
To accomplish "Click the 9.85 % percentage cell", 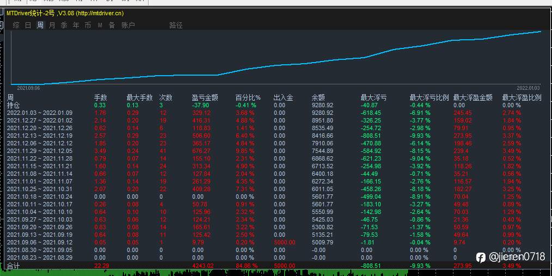I will pos(245,151).
